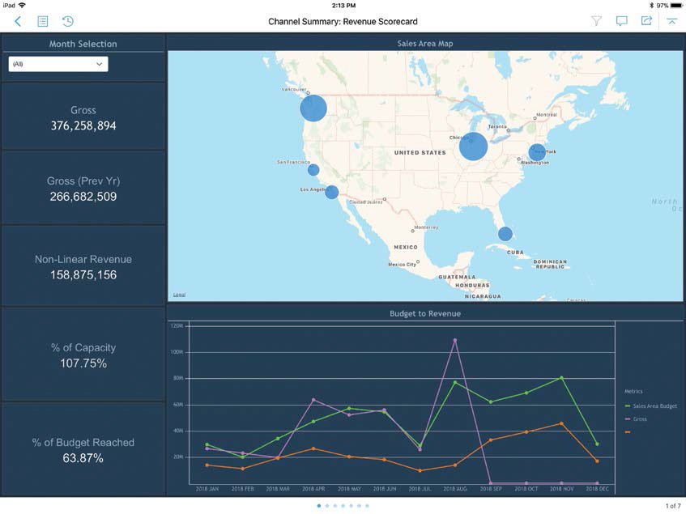Select the Gross 376,258,894 card
This screenshot has height=514, width=686.
pos(83,117)
